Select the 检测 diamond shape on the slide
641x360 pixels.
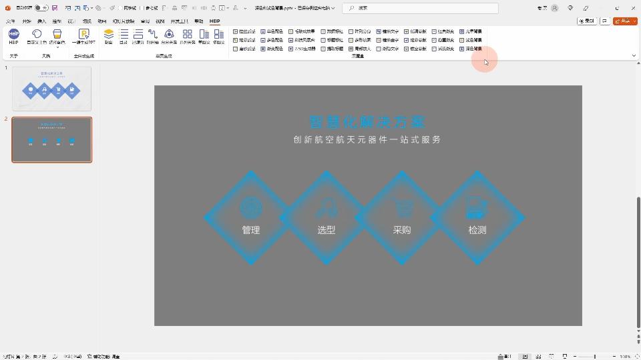(x=477, y=217)
